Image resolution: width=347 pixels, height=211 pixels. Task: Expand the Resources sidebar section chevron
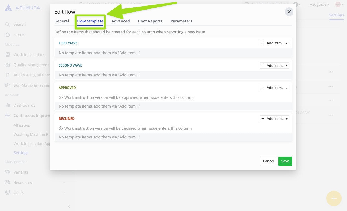(x=64, y=183)
